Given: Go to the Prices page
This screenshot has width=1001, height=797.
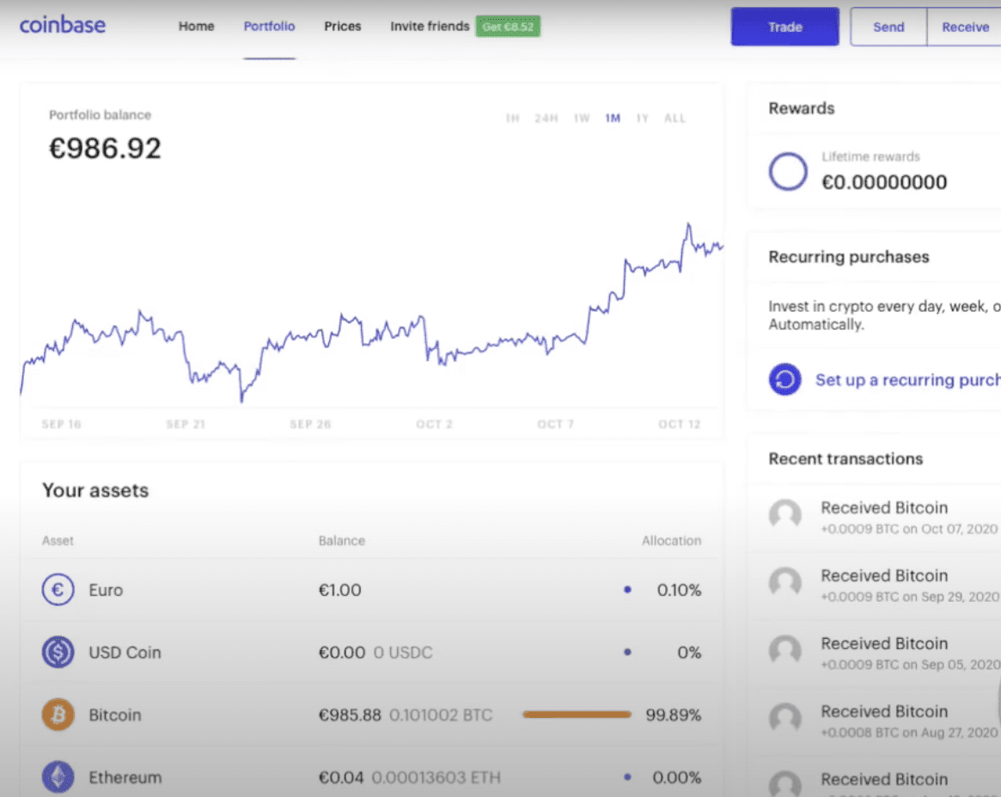Looking at the screenshot, I should click(x=342, y=26).
